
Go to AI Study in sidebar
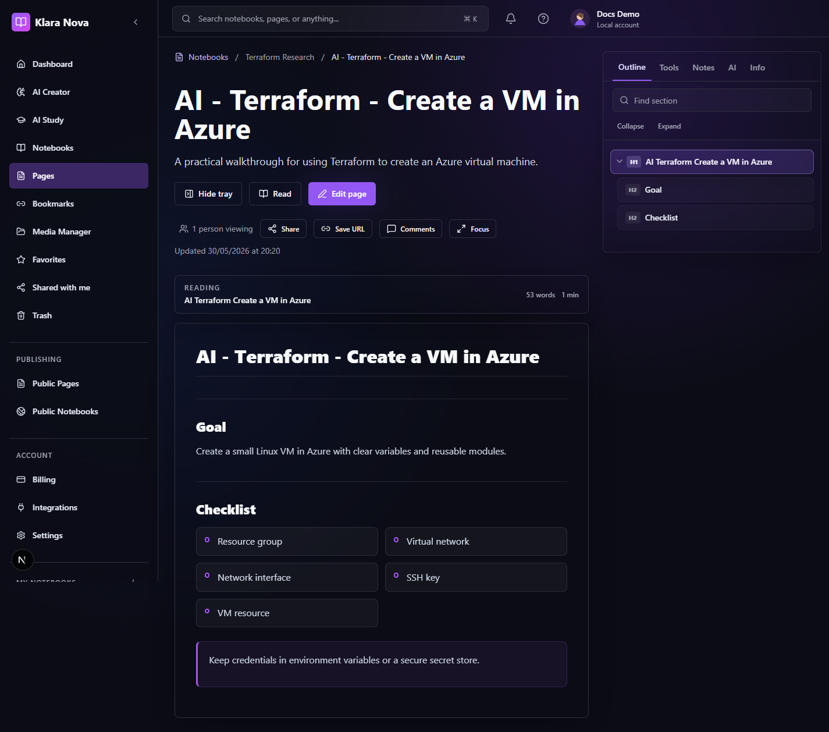(79, 120)
